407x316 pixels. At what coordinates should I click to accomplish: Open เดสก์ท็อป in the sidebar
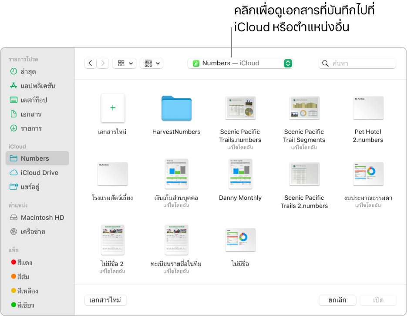click(37, 100)
